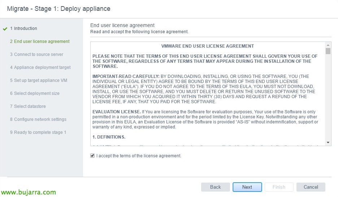This screenshot has height=197, width=338.
Task: Select step 4 Appliance deployment target
Action: 40,67
